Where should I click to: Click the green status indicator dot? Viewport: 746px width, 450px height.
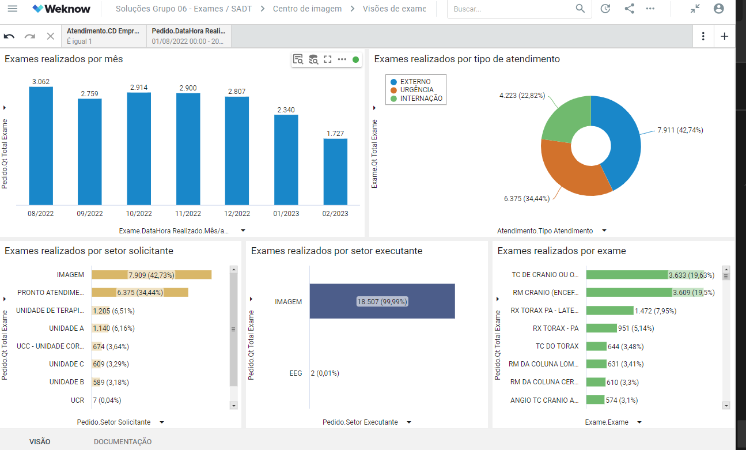point(356,59)
